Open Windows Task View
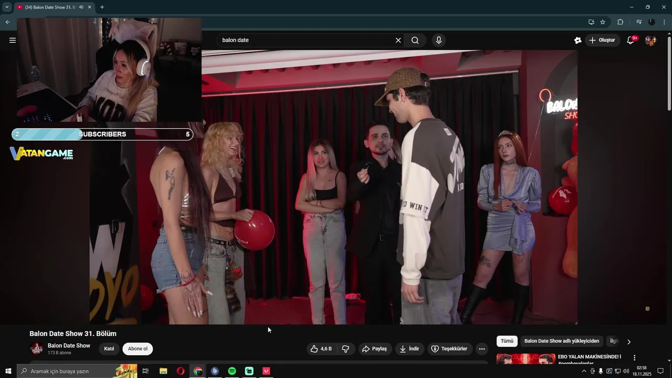The image size is (672, 378). click(145, 371)
